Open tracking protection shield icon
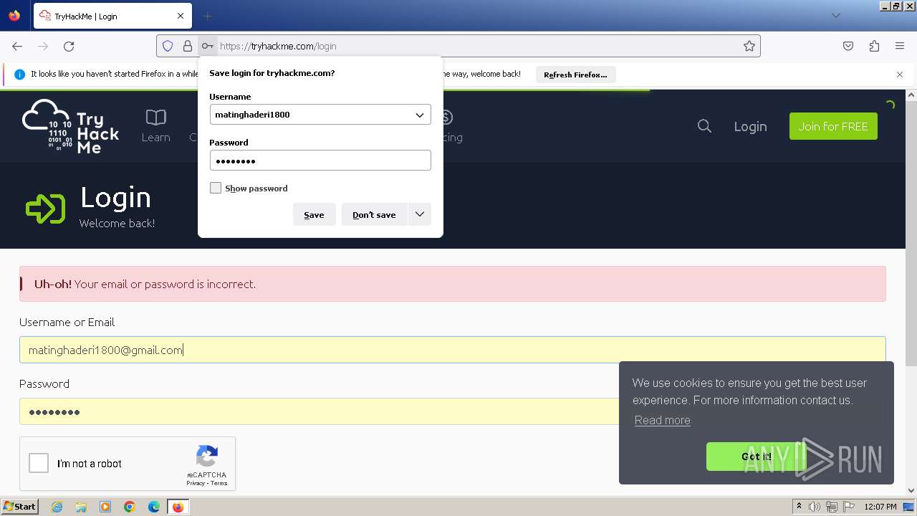 pos(168,46)
